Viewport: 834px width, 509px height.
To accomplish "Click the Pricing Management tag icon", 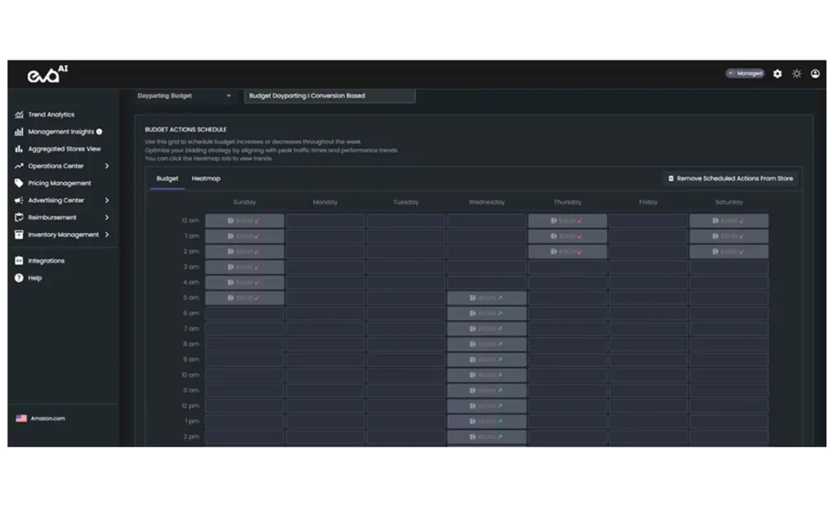I will (x=20, y=183).
